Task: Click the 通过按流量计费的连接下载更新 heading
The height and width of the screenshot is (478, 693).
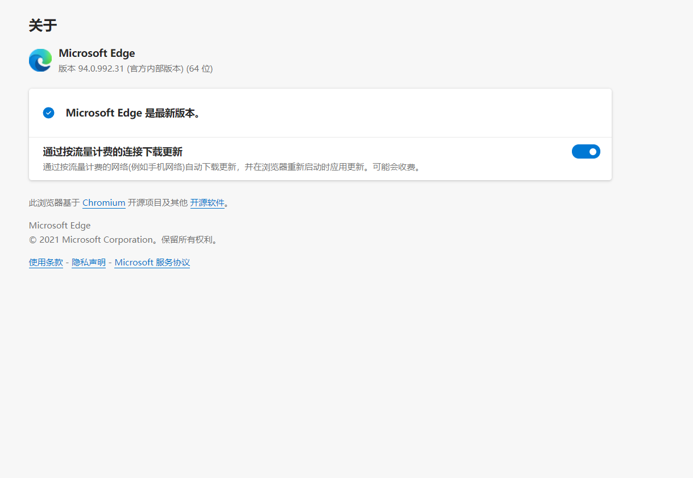Action: pyautogui.click(x=113, y=152)
